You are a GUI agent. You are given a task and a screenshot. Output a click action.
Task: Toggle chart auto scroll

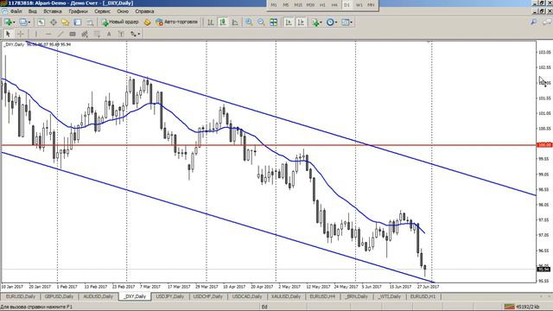(x=289, y=22)
